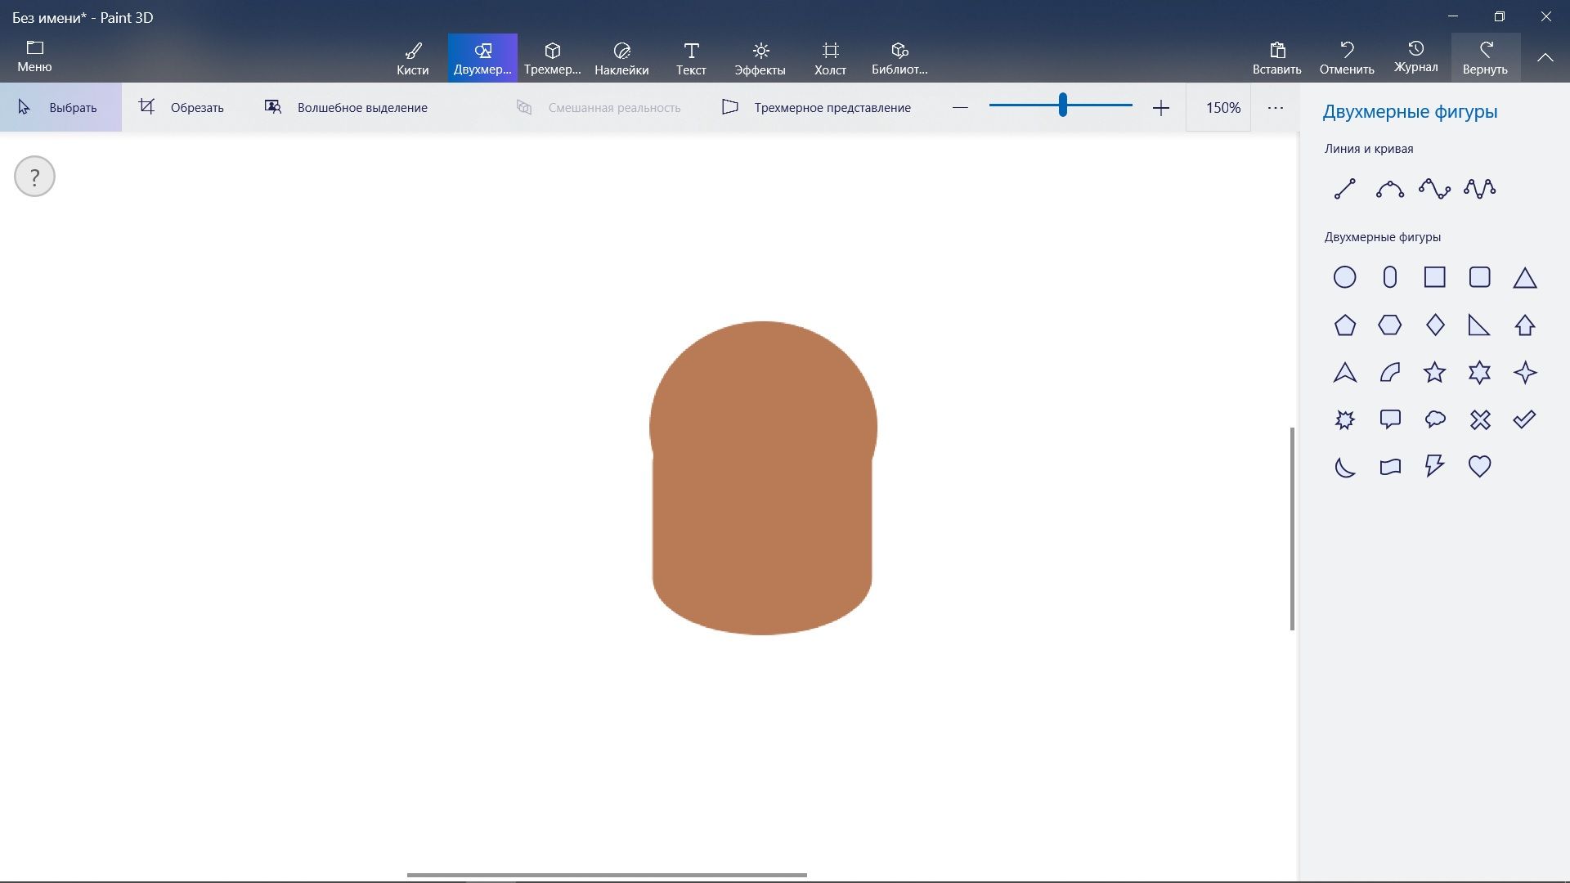Open the Текст tab
This screenshot has width=1570, height=883.
pos(691,58)
